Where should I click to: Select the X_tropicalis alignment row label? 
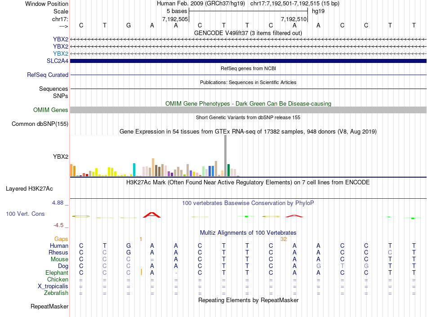pos(53,286)
